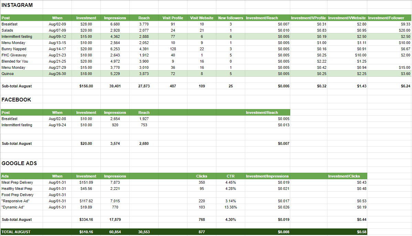
Task: Click the Food Prep Delivery ad cell
Action: 17,195
